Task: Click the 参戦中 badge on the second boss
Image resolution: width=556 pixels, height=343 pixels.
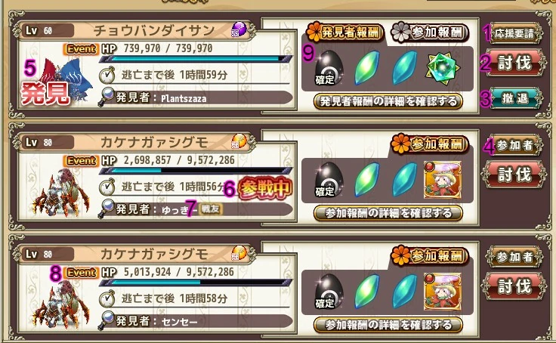Action: [265, 188]
